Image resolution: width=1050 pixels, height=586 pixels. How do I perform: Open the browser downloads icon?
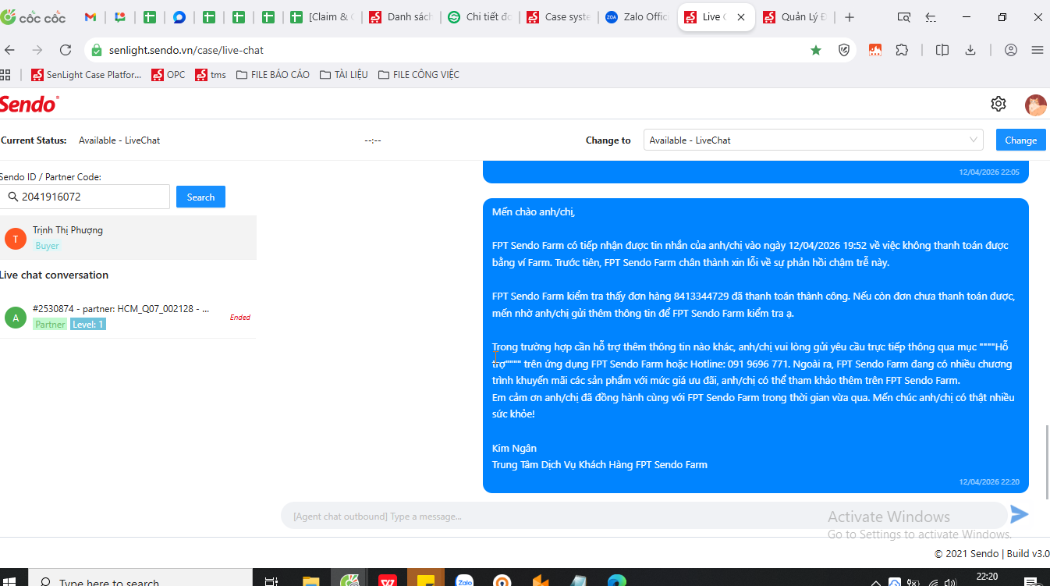[970, 50]
